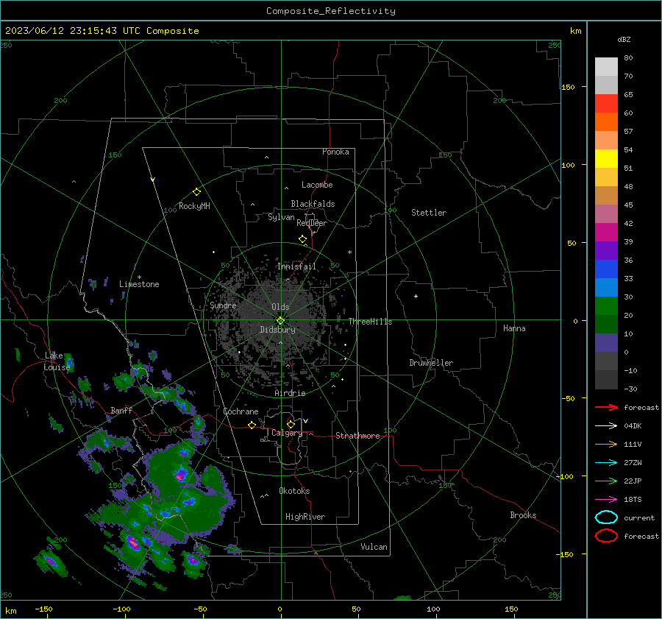The image size is (662, 619).
Task: Click the yellow diamond marker above Calgary
Action: pos(291,424)
